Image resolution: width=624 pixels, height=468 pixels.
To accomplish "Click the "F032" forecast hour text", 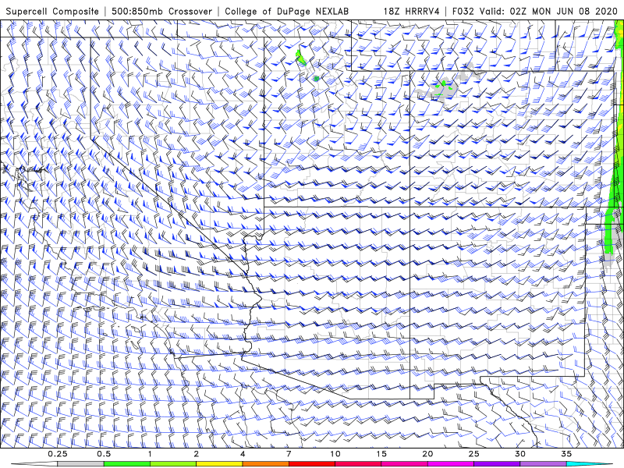I will coord(463,12).
